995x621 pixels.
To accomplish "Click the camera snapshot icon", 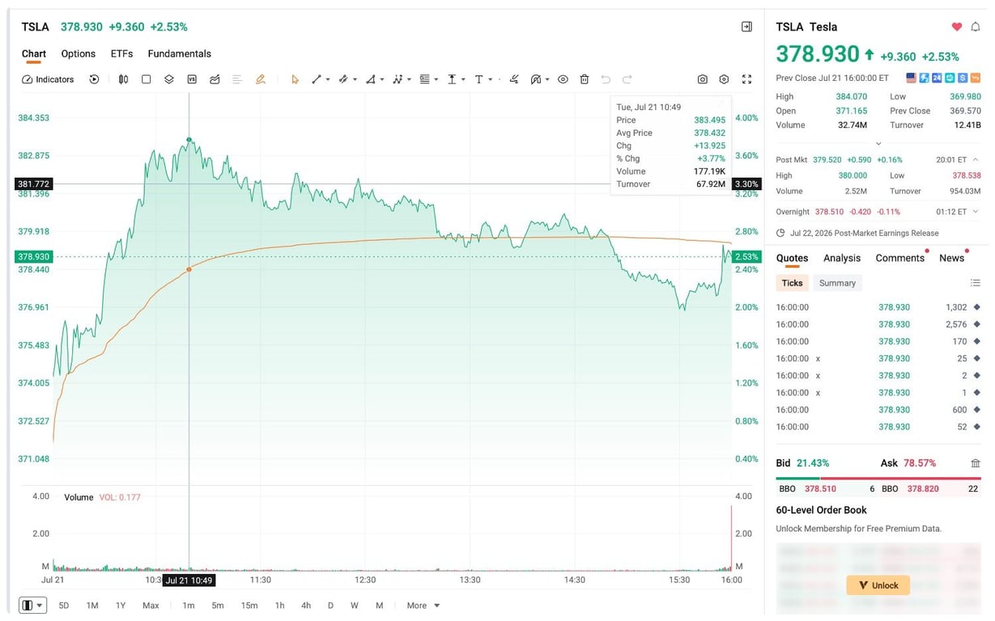I will [x=702, y=79].
